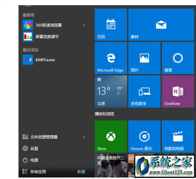Click the 新建 link beside All apps

[x=81, y=172]
